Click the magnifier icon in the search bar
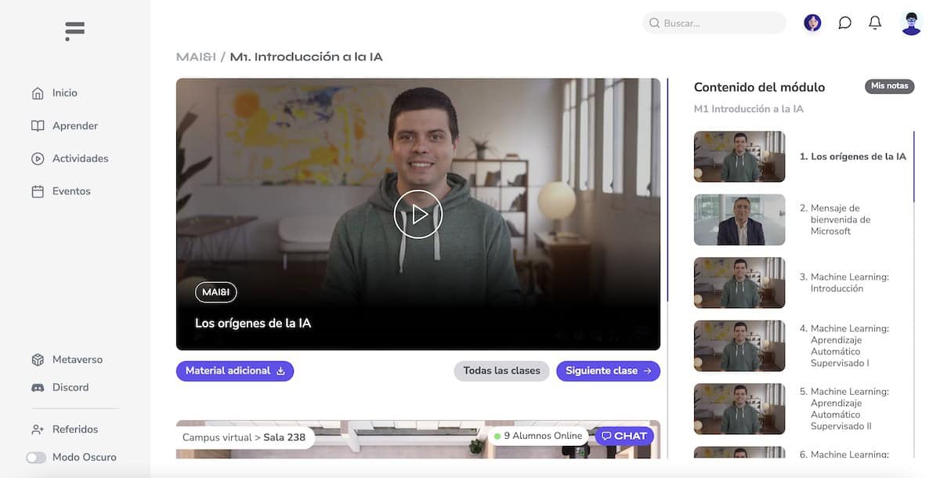Image resolution: width=940 pixels, height=478 pixels. [x=655, y=23]
